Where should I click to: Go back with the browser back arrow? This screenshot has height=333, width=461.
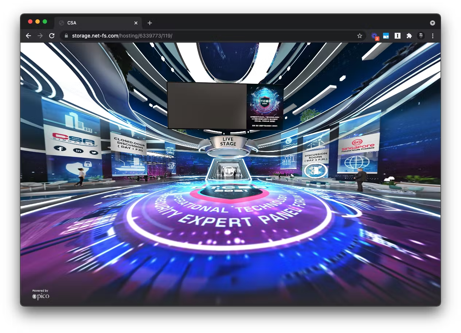[28, 36]
